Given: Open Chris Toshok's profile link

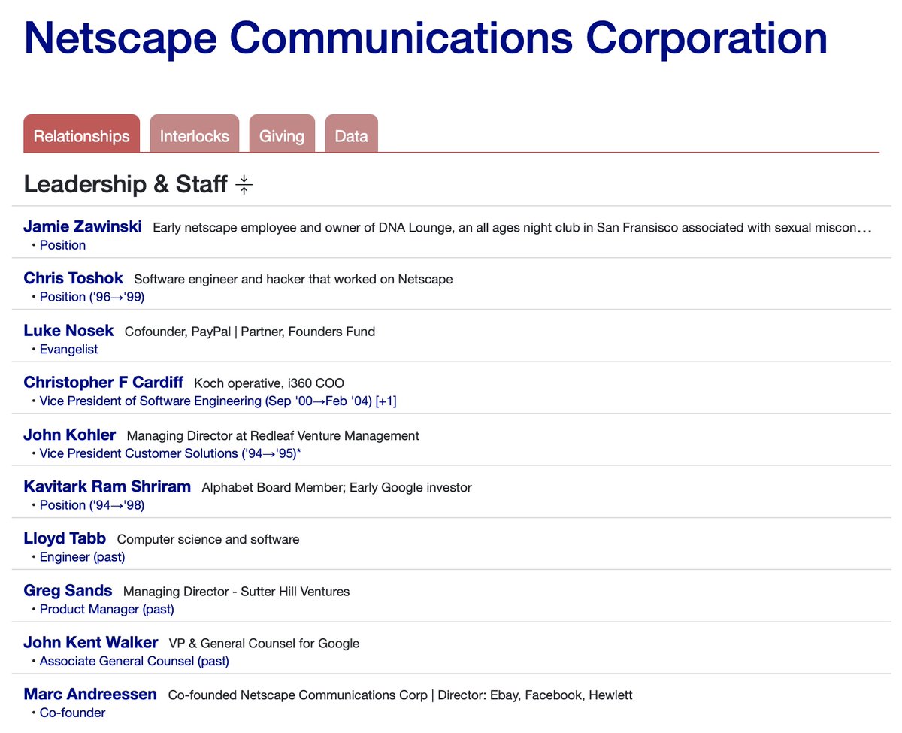Looking at the screenshot, I should point(73,278).
